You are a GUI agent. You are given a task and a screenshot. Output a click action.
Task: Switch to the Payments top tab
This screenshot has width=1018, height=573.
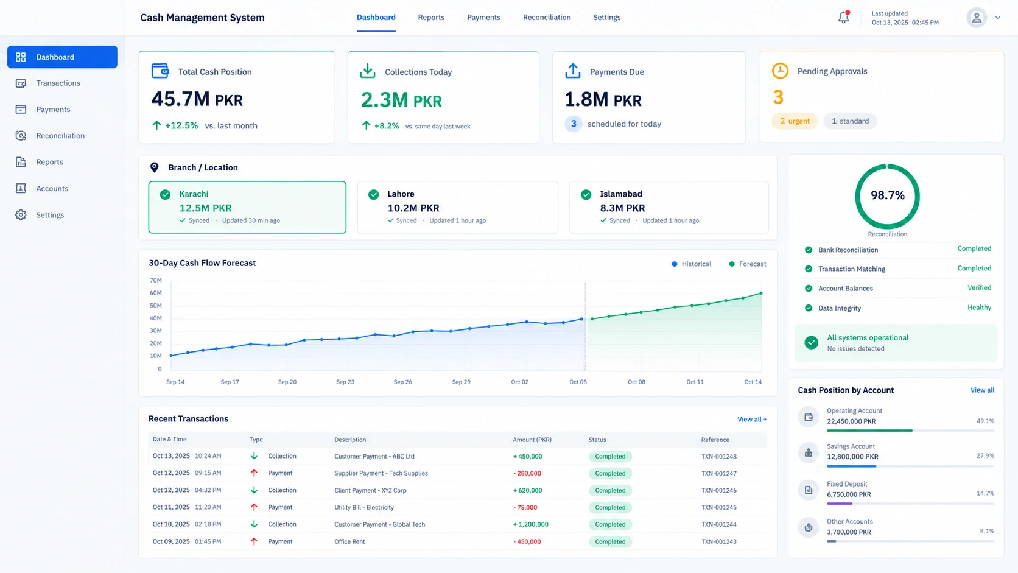483,18
